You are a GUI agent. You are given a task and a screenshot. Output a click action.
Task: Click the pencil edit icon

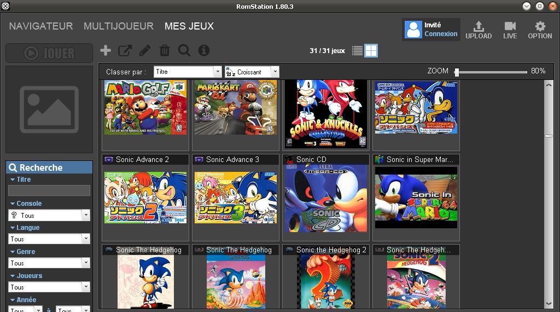point(144,50)
